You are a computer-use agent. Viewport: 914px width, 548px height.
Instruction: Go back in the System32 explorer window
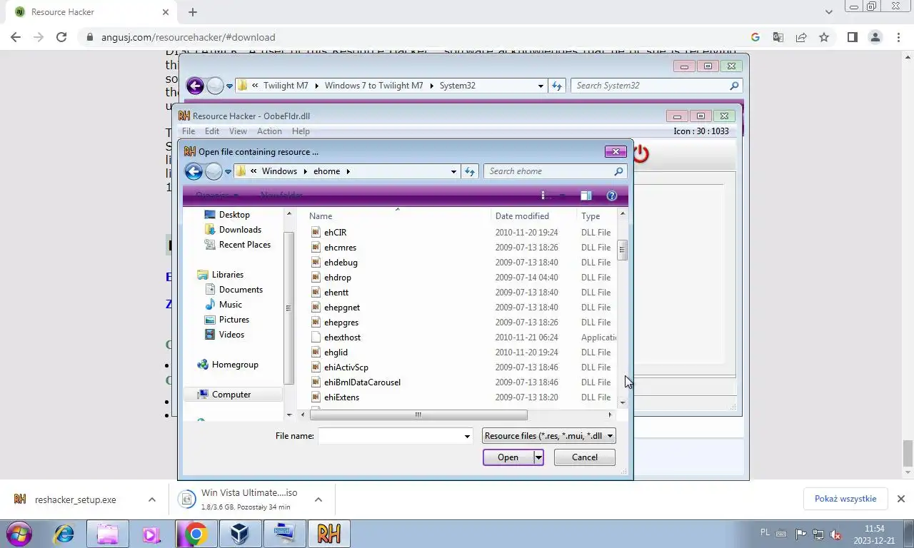coord(195,86)
